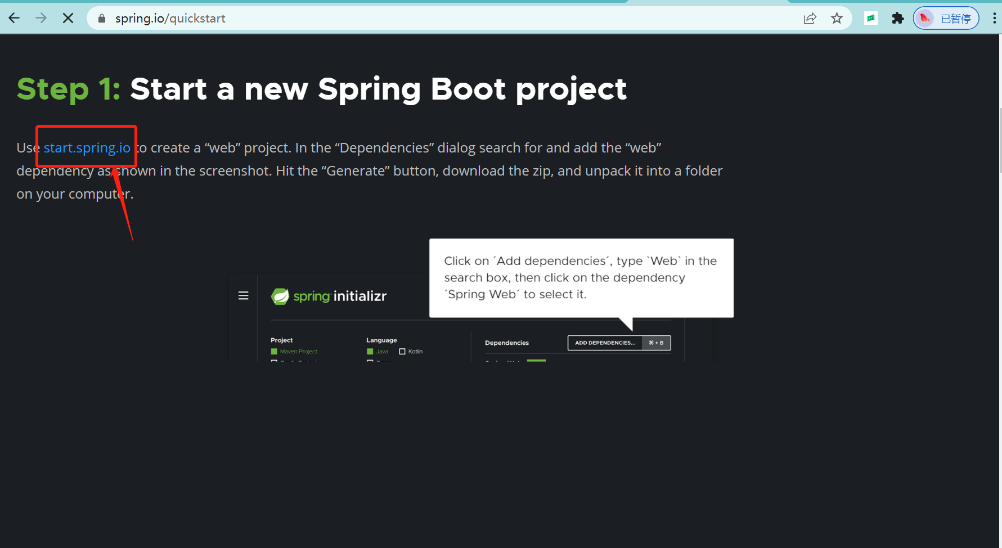The width and height of the screenshot is (1002, 548).
Task: Click the ADD DEPENDENCIES button
Action: (605, 343)
